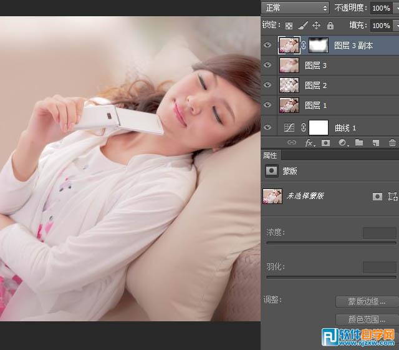
Task: Select layer name 图层 2
Action: 315,85
